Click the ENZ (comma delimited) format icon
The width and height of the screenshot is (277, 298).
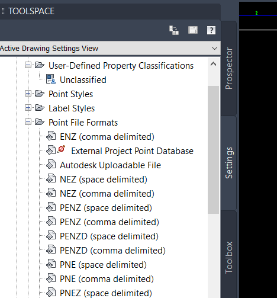pos(51,136)
